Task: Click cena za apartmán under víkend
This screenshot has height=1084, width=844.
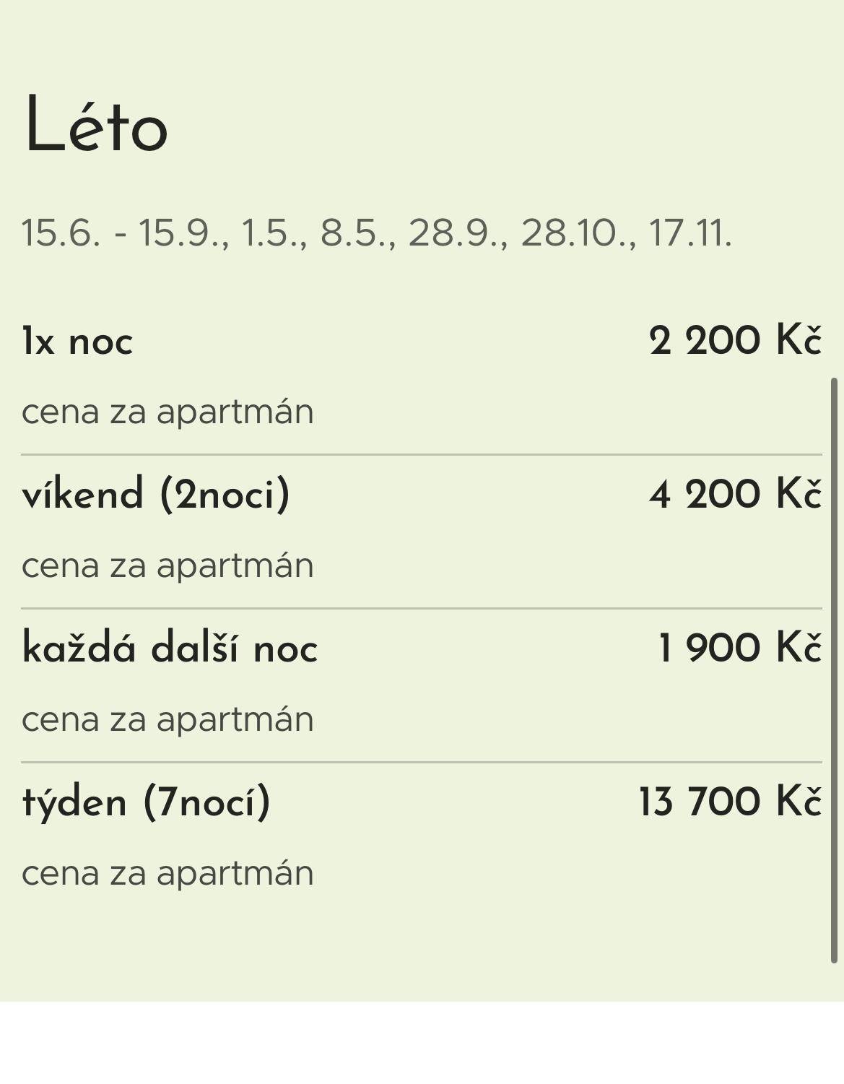Action: point(168,565)
